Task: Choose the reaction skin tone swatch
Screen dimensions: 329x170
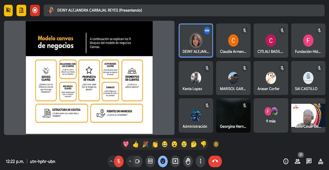Action: pyautogui.click(x=216, y=144)
